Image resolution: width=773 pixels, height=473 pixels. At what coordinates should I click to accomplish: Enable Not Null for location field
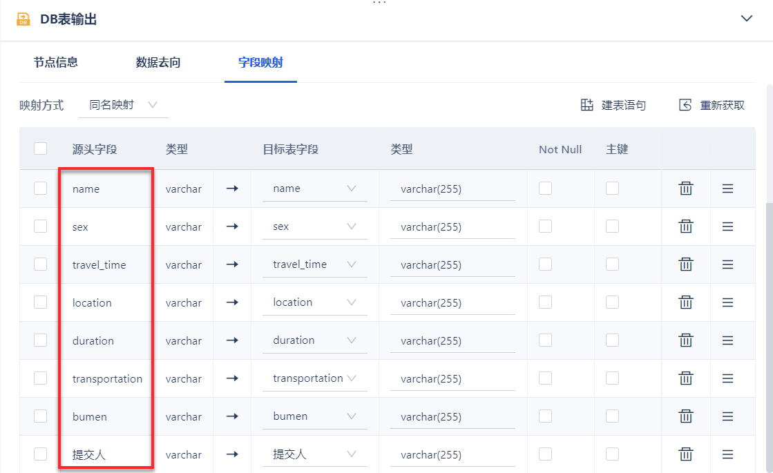click(x=545, y=302)
